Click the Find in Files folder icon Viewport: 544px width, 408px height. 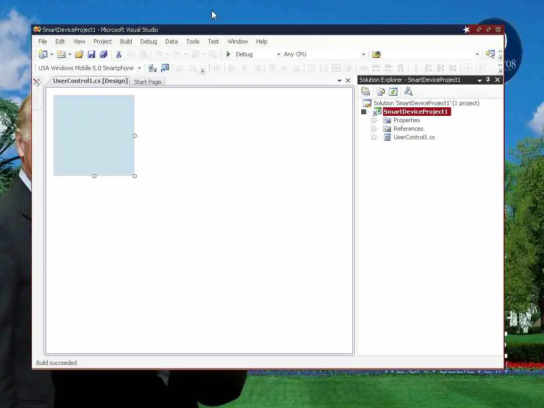[x=377, y=54]
